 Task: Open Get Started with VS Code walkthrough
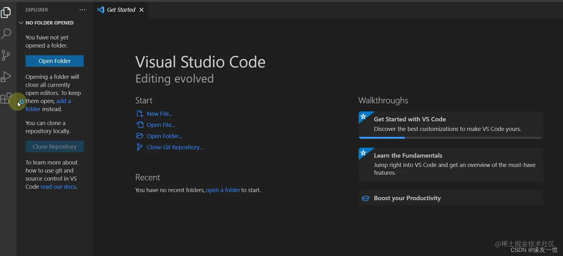point(451,125)
